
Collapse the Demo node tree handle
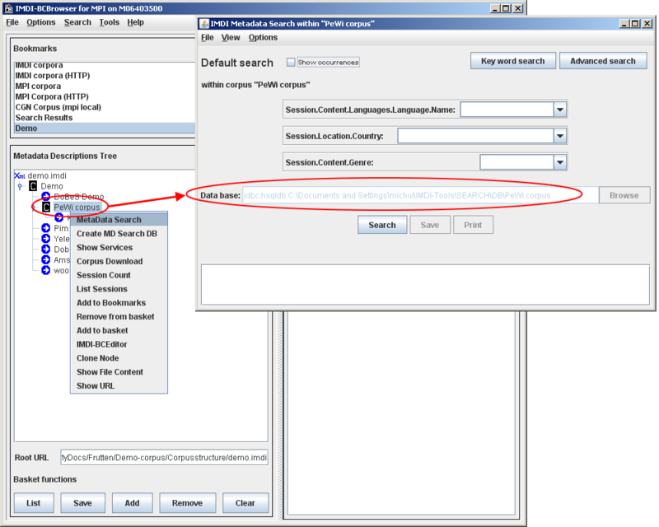click(x=20, y=186)
